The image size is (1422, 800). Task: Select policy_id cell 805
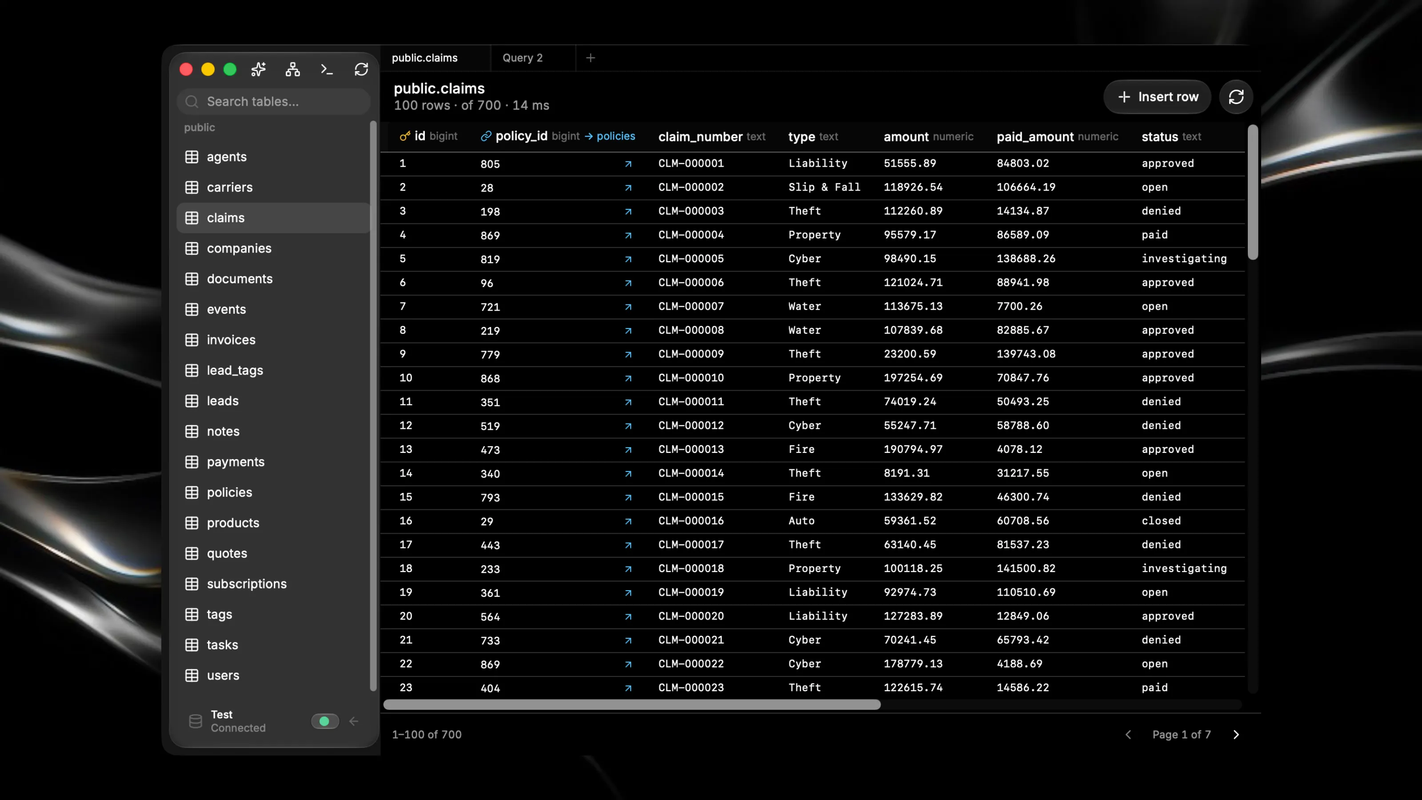click(490, 164)
